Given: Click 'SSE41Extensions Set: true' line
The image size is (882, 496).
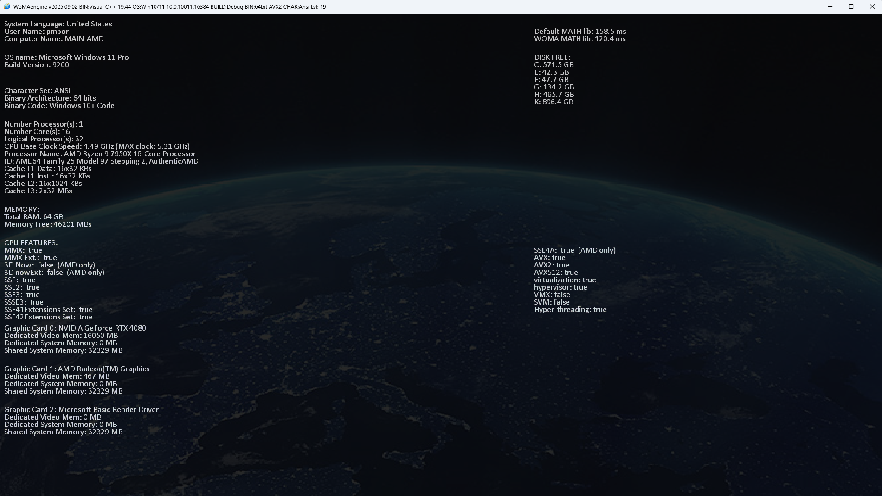Looking at the screenshot, I should pos(48,310).
